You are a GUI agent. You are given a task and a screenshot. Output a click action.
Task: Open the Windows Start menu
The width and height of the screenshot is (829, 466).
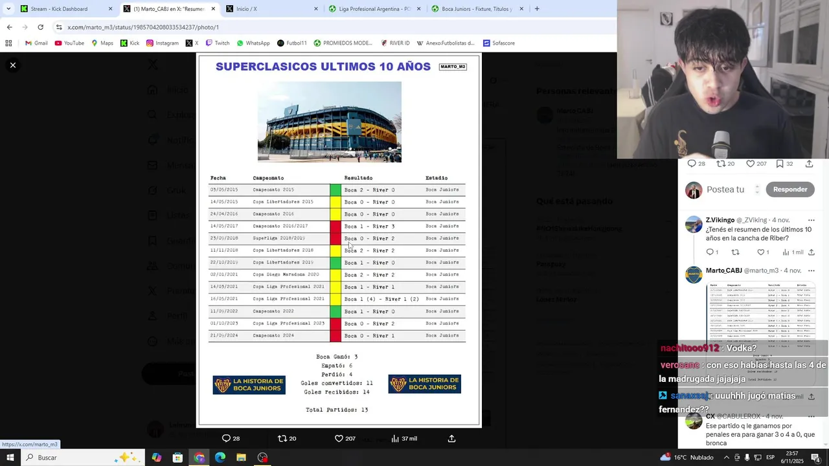point(10,458)
